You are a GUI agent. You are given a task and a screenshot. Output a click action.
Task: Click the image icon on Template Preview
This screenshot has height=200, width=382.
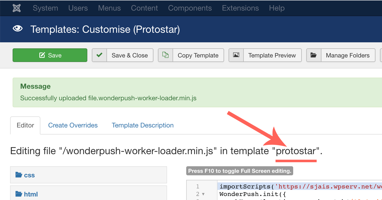[x=236, y=55]
